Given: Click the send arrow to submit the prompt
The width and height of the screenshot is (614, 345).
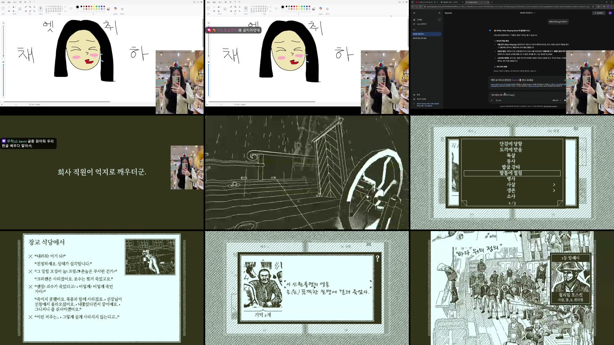Looking at the screenshot, I should (565, 100).
